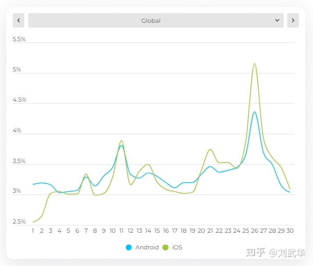Open the Global region dropdown
This screenshot has width=313, height=266.
click(x=156, y=20)
